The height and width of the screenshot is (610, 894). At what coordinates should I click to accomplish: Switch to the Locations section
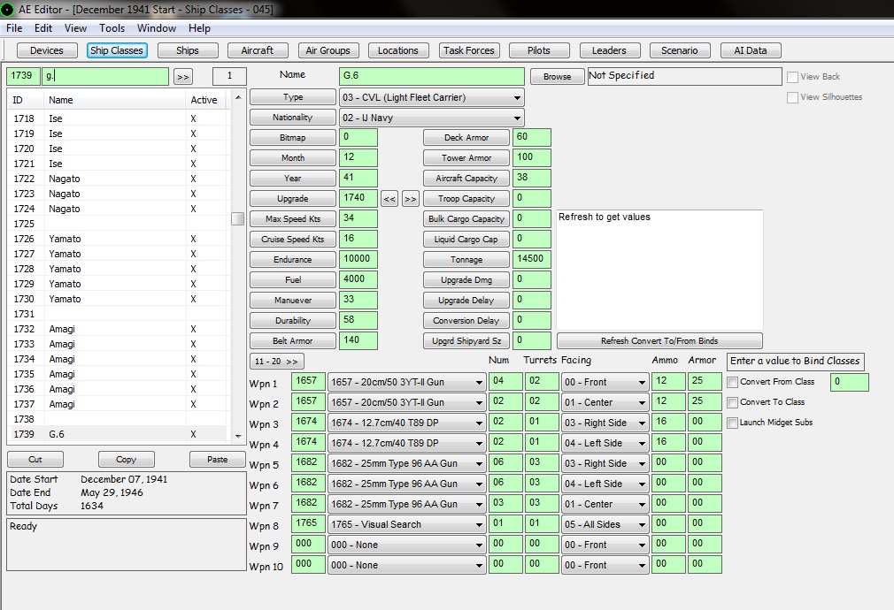click(x=398, y=50)
